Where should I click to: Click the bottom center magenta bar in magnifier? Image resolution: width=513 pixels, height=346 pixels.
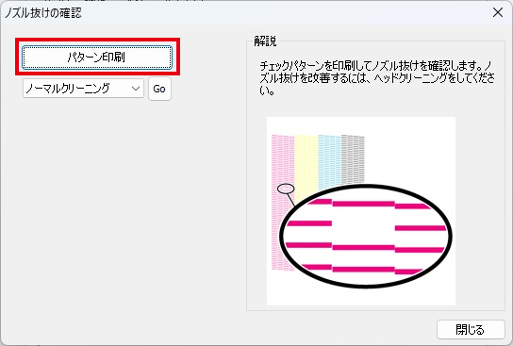[x=363, y=270]
